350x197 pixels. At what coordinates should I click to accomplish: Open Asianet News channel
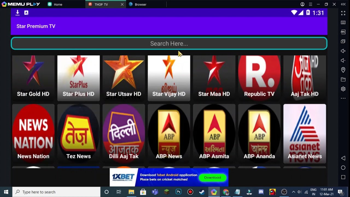click(305, 134)
